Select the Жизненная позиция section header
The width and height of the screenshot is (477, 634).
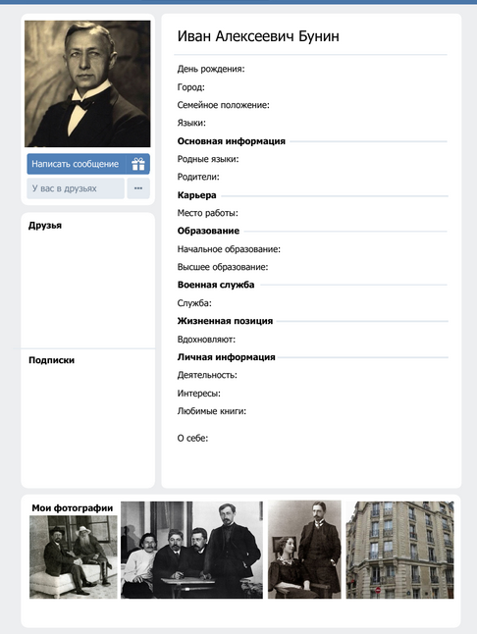(x=225, y=321)
